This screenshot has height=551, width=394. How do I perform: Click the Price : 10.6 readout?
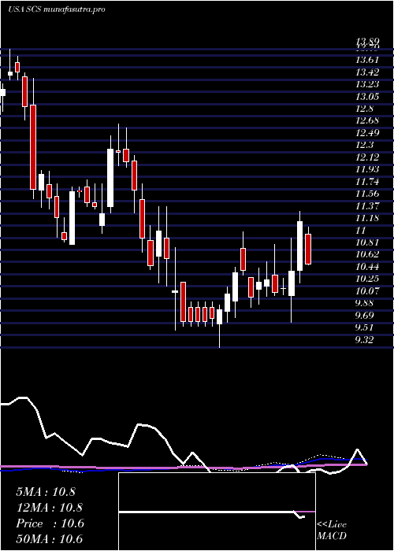[50, 523]
